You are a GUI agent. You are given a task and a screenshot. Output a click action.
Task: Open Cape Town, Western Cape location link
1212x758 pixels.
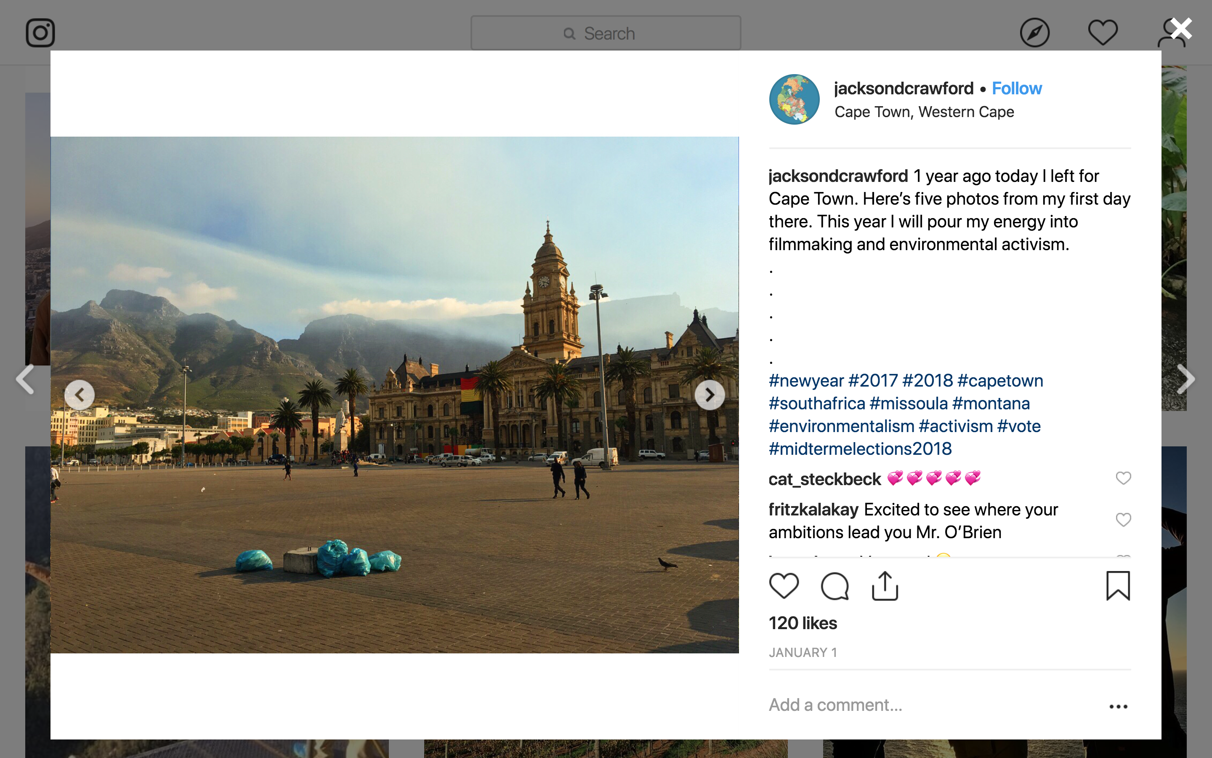[x=924, y=112]
